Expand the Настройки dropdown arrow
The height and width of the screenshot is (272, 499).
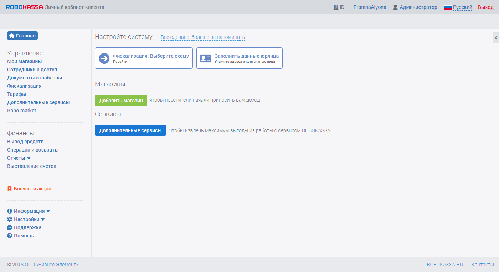(x=43, y=219)
